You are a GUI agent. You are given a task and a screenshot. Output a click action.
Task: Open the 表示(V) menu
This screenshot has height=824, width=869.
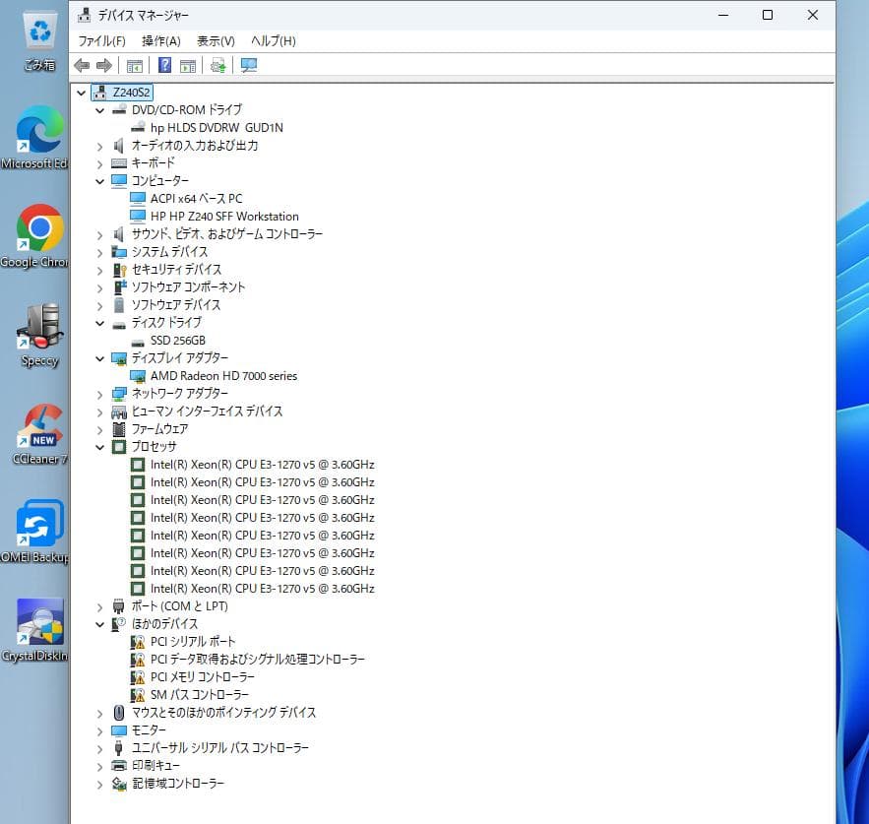tap(216, 41)
